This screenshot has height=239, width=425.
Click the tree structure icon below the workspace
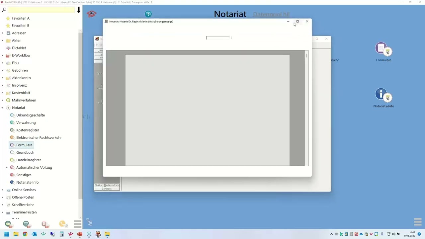pos(89,222)
